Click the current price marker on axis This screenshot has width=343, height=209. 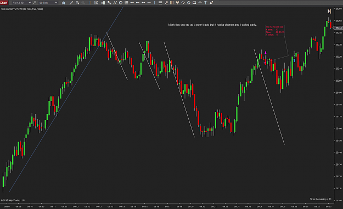click(338, 28)
